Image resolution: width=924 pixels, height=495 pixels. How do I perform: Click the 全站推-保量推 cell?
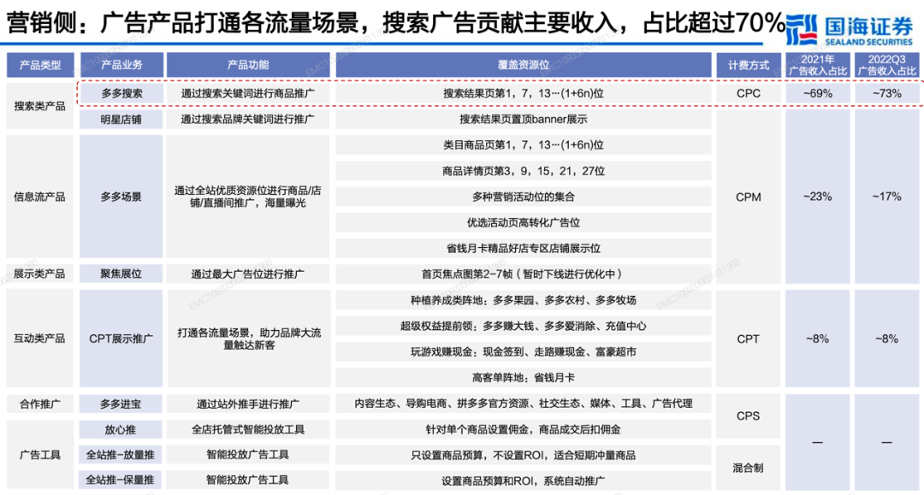click(121, 480)
